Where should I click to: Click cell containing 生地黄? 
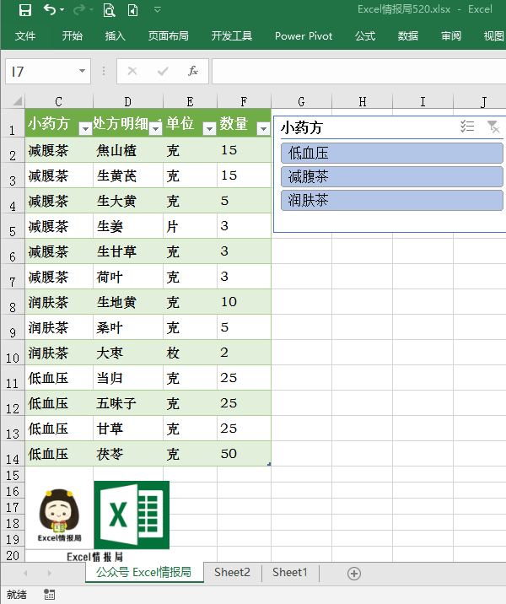pos(128,302)
